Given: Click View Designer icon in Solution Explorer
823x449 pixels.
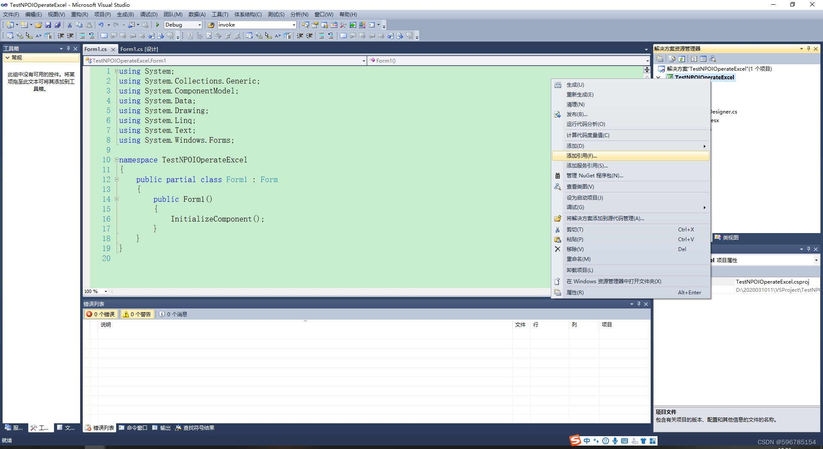Looking at the screenshot, I should pos(703,59).
